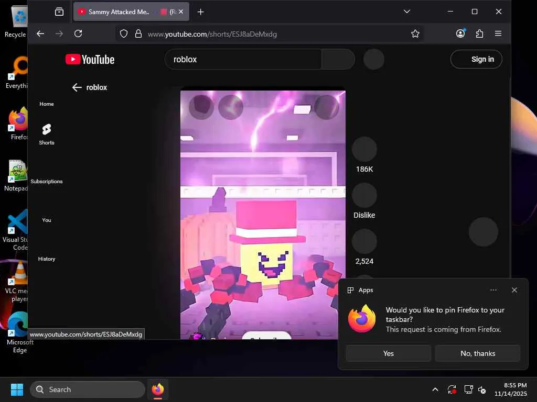Image resolution: width=537 pixels, height=402 pixels.
Task: Close the pin Firefox notification
Action: point(514,290)
